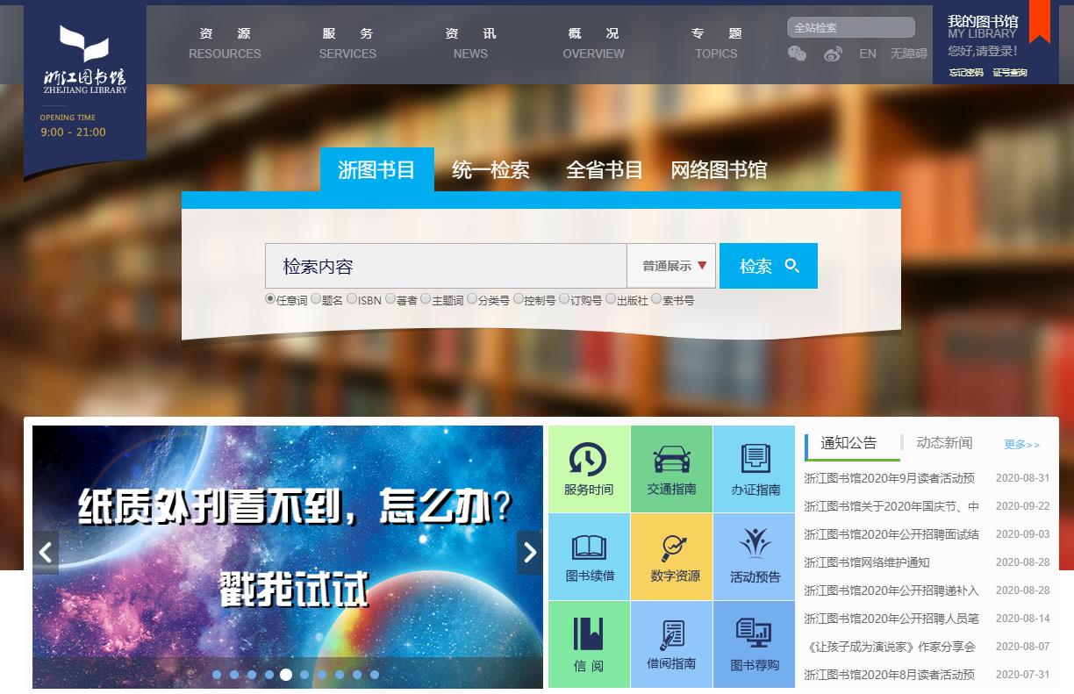Click the 信阅 icon

[x=588, y=644]
